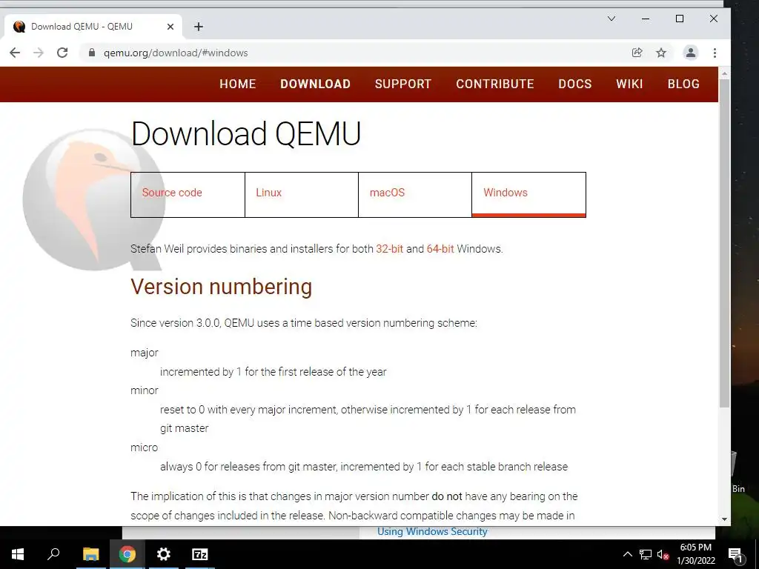This screenshot has width=759, height=569.
Task: Click the 'minor' definition term
Action: tap(145, 390)
